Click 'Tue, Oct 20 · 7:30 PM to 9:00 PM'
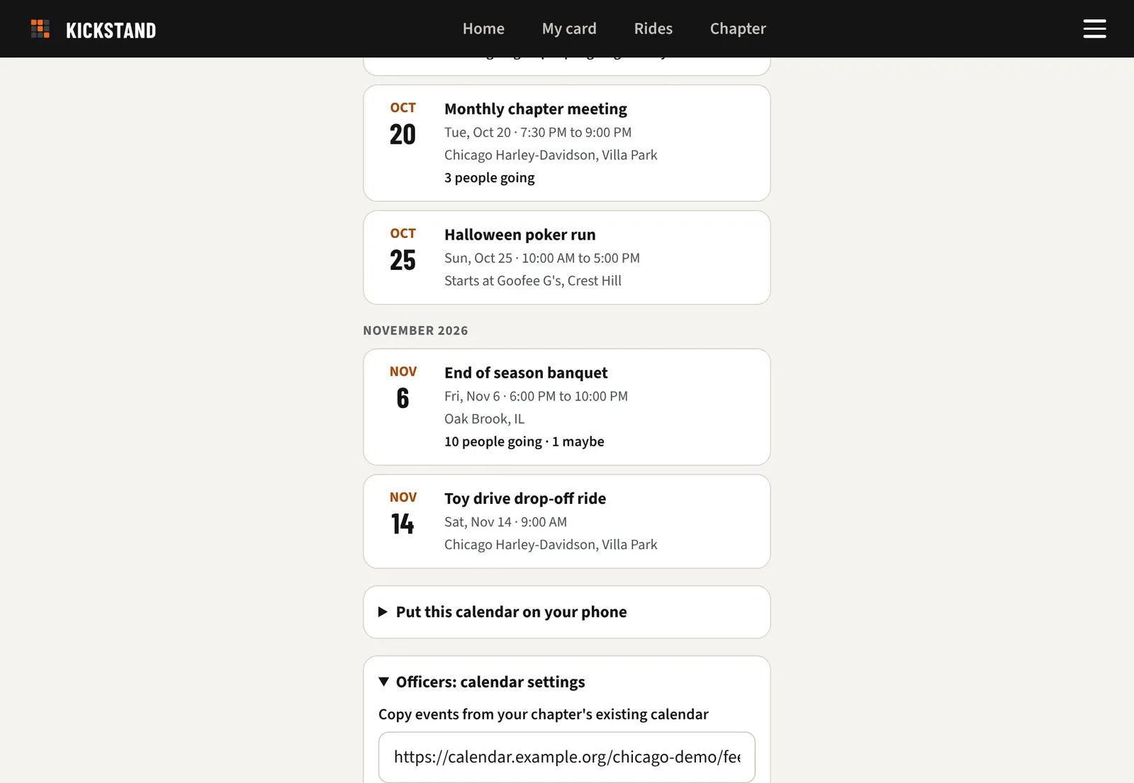1134x783 pixels. pyautogui.click(x=538, y=133)
